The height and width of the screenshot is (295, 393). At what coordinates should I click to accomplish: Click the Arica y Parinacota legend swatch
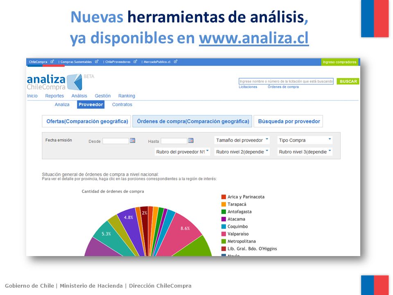[224, 197]
